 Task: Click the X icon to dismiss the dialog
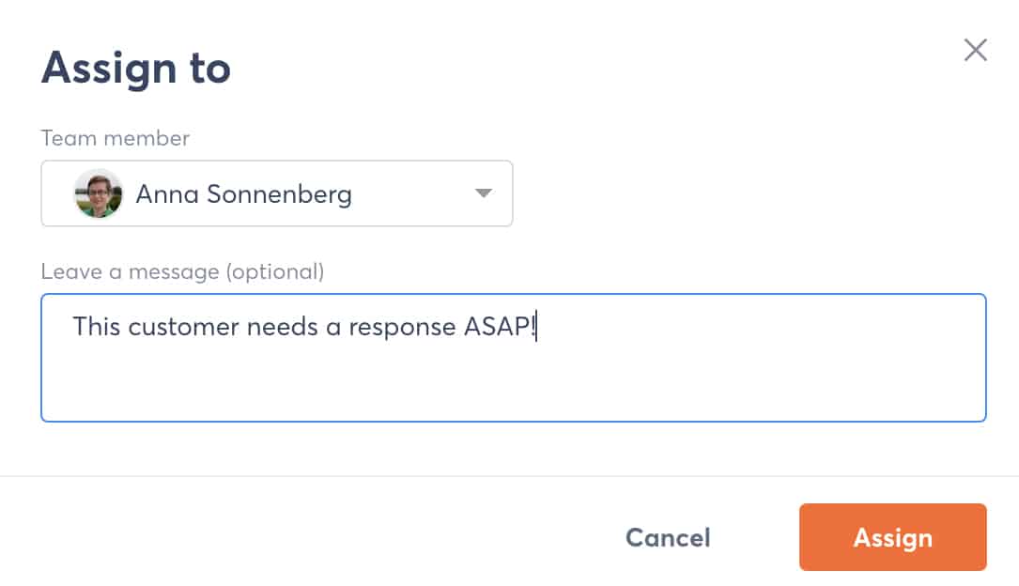coord(975,50)
